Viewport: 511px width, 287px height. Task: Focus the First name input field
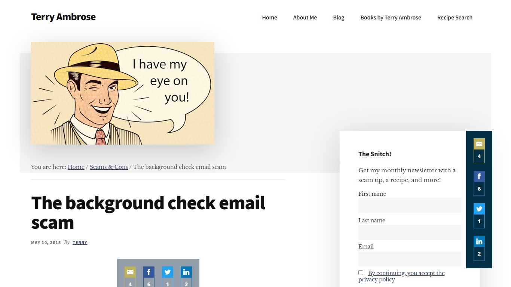[410, 206]
